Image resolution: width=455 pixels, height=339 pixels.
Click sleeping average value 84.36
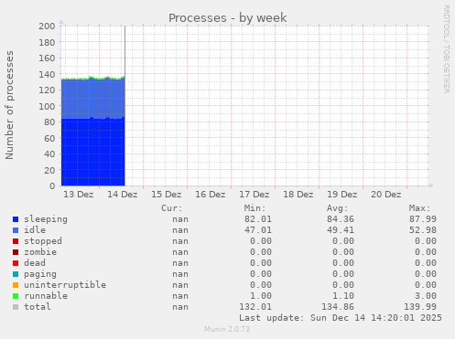point(341,219)
